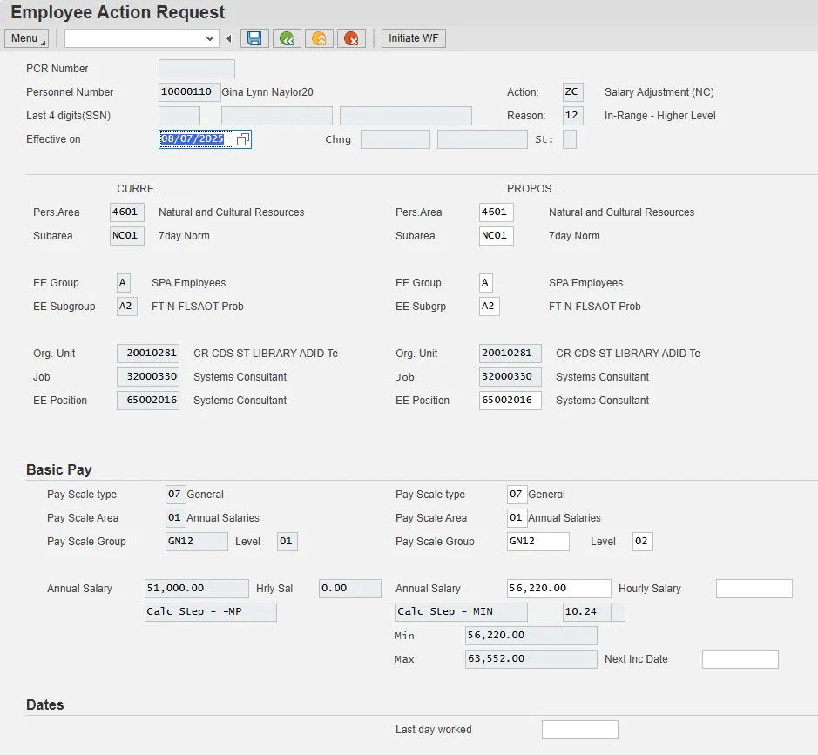Viewport: 818px width, 755px height.
Task: Click the orange Exit arrow icon
Action: (x=319, y=38)
